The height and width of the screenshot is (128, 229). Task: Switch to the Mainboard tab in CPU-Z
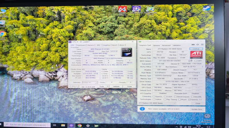pyautogui.click(x=81, y=45)
